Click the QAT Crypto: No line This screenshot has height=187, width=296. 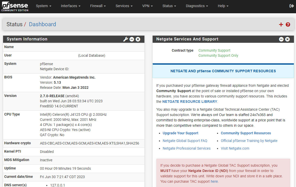[52, 135]
